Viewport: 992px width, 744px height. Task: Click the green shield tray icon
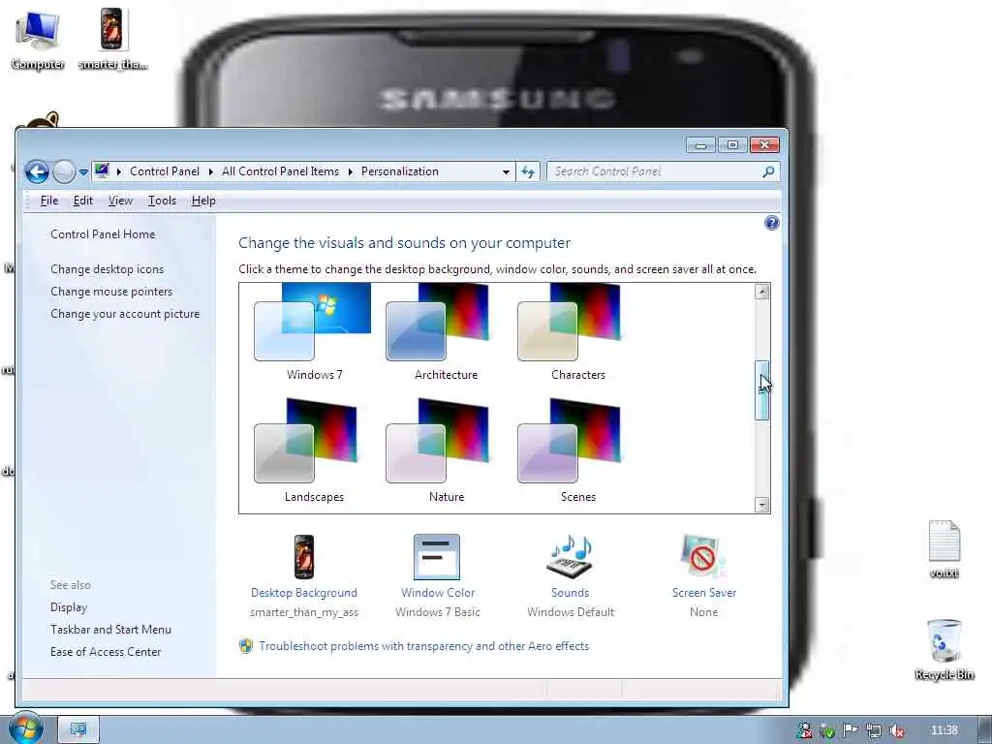(827, 731)
